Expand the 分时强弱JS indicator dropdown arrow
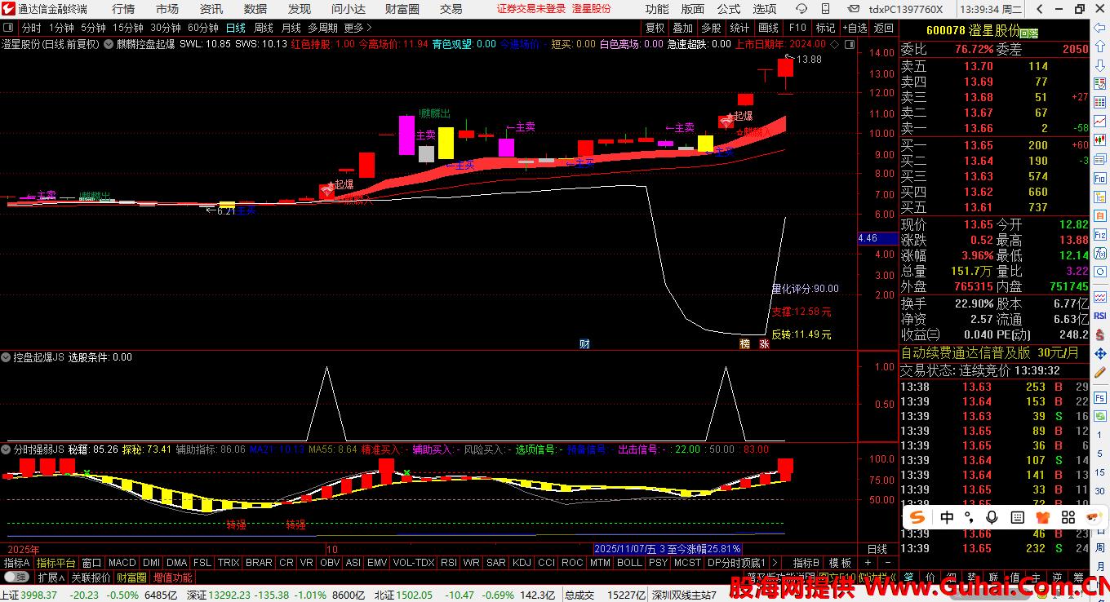Image resolution: width=1110 pixels, height=602 pixels. [7, 449]
